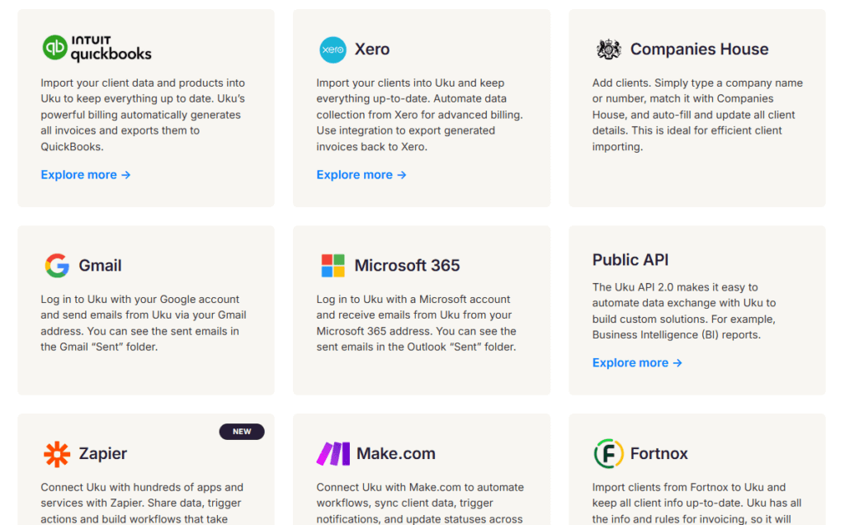Image resolution: width=845 pixels, height=525 pixels.
Task: Click the orange Zapier logo icon
Action: pyautogui.click(x=57, y=454)
